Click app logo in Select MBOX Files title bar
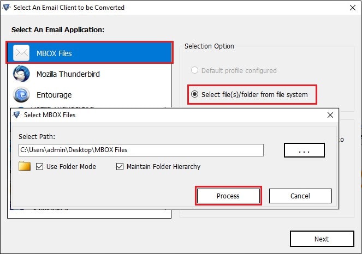 17,114
